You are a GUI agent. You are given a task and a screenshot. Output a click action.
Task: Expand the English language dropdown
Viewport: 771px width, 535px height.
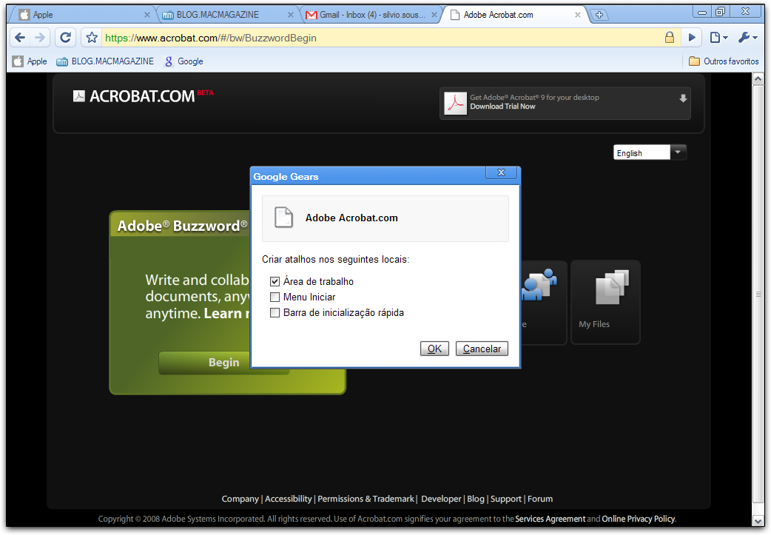click(x=678, y=152)
